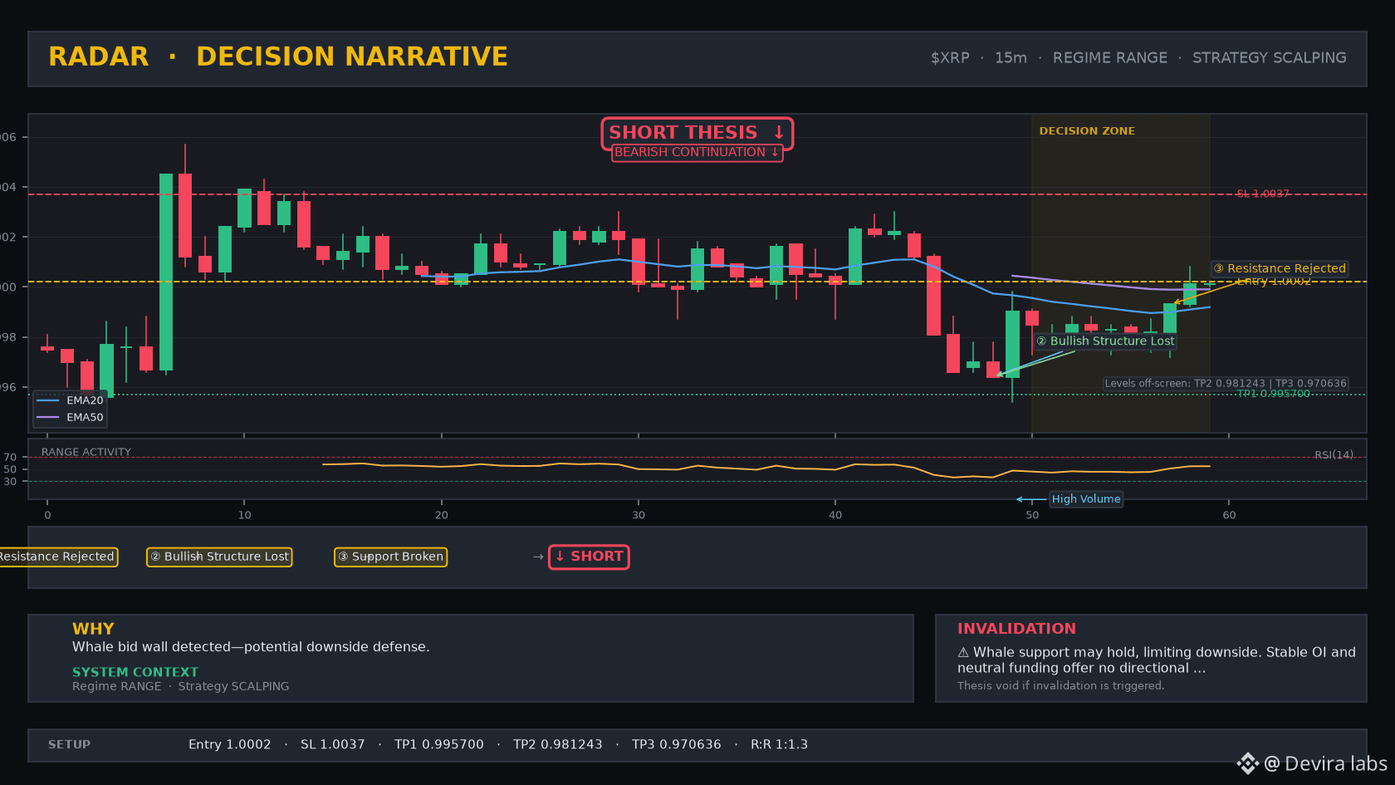Click the RSI(14) indicator label
This screenshot has height=785, width=1395.
coord(1334,454)
